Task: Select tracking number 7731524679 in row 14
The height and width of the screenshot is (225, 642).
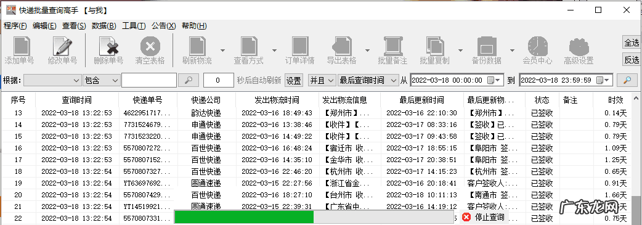Action: tap(147, 125)
